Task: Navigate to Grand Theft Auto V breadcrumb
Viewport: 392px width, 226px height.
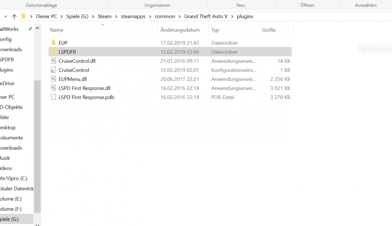Action: coord(206,16)
